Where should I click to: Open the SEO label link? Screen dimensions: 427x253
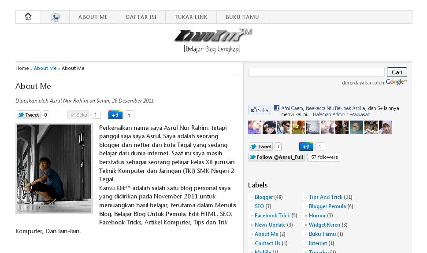point(259,206)
